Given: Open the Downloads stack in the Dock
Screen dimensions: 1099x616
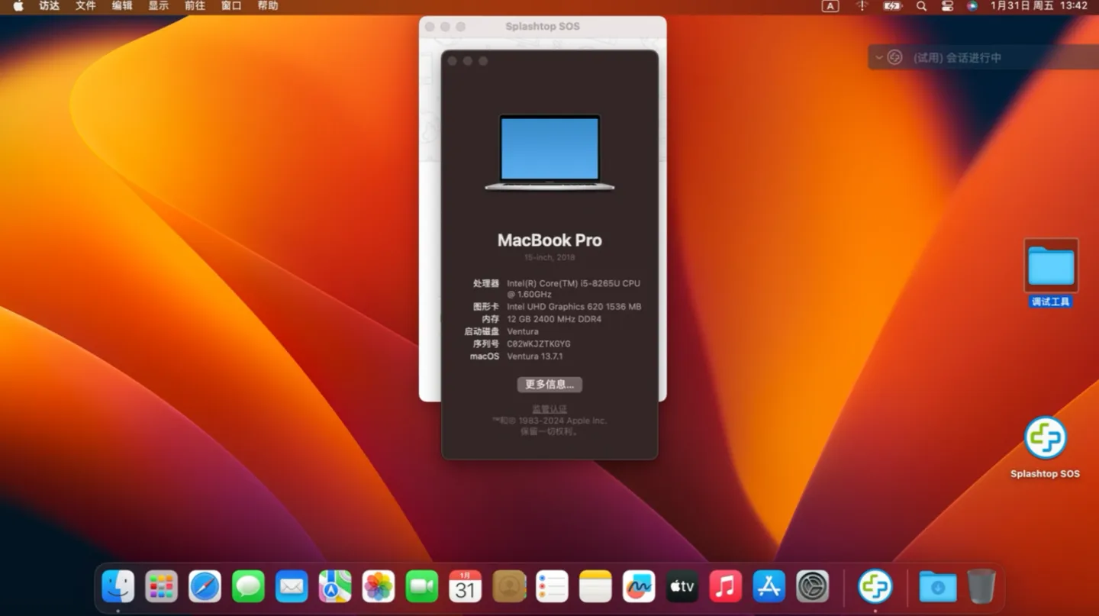Looking at the screenshot, I should point(937,586).
